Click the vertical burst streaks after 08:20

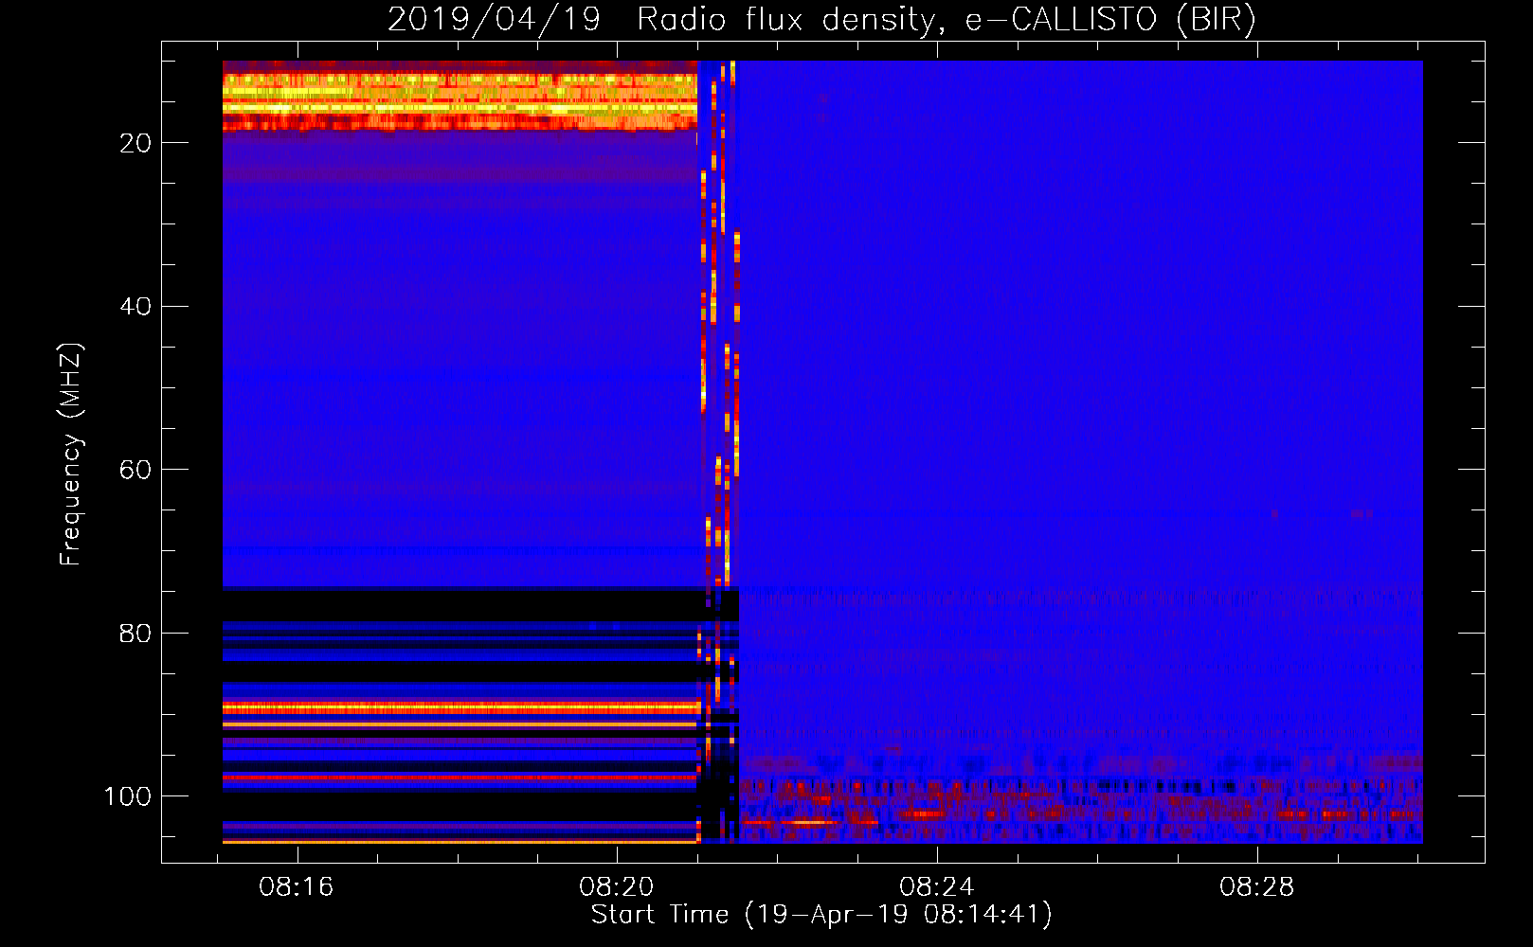(718, 452)
